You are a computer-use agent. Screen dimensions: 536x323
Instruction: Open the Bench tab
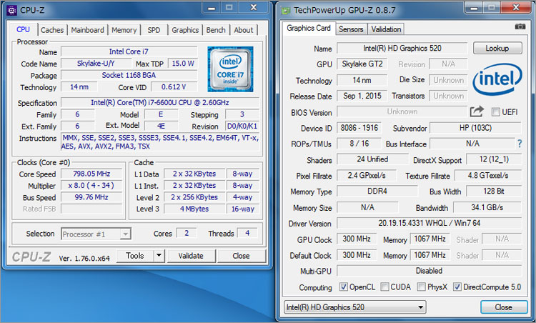click(216, 30)
